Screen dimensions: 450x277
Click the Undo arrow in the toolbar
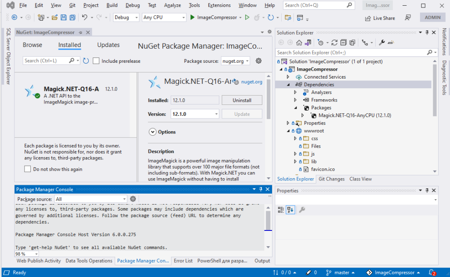tap(84, 18)
